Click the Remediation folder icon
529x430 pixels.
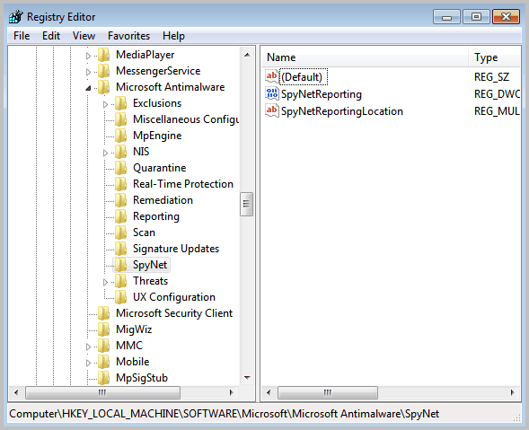(120, 200)
